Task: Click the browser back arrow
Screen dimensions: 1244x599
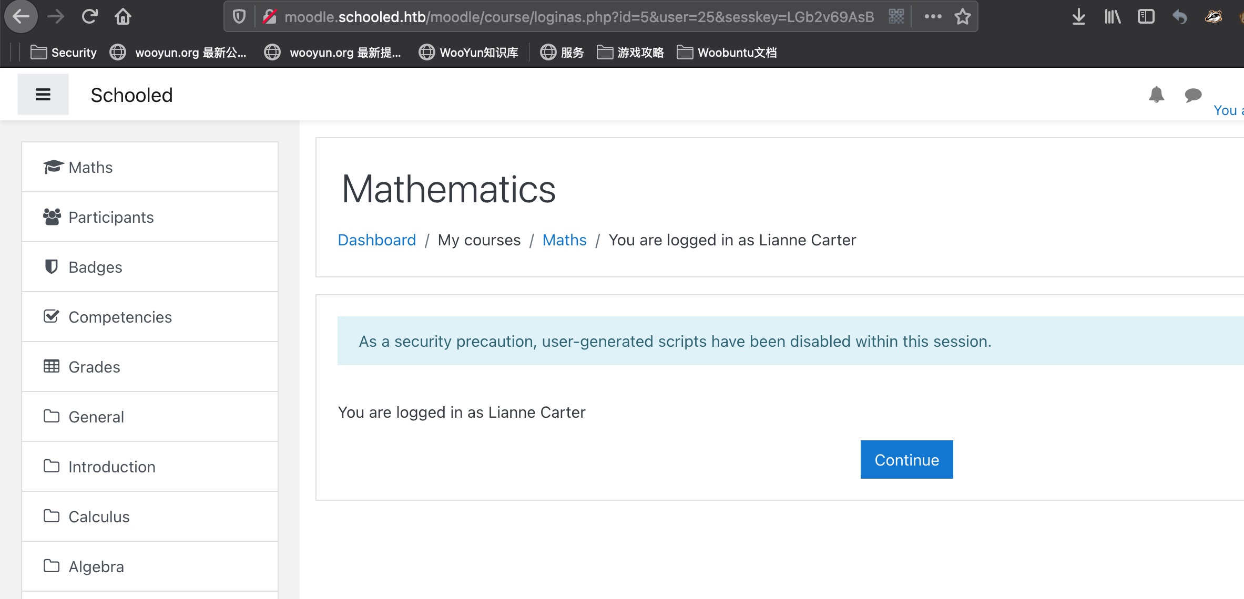Action: (21, 17)
